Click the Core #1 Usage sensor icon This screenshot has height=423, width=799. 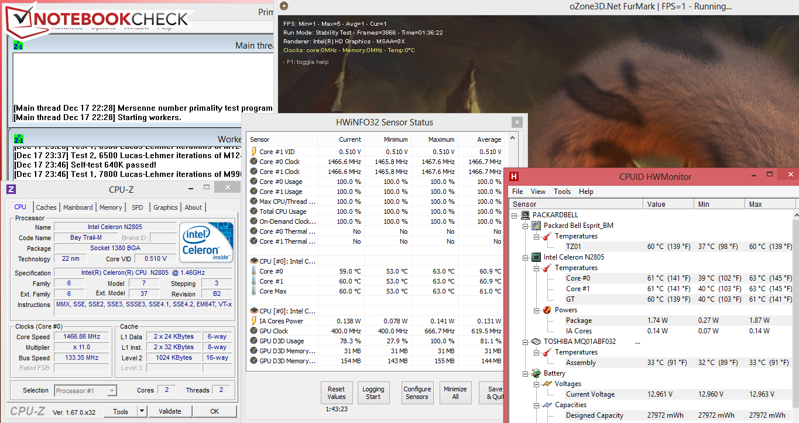point(253,192)
